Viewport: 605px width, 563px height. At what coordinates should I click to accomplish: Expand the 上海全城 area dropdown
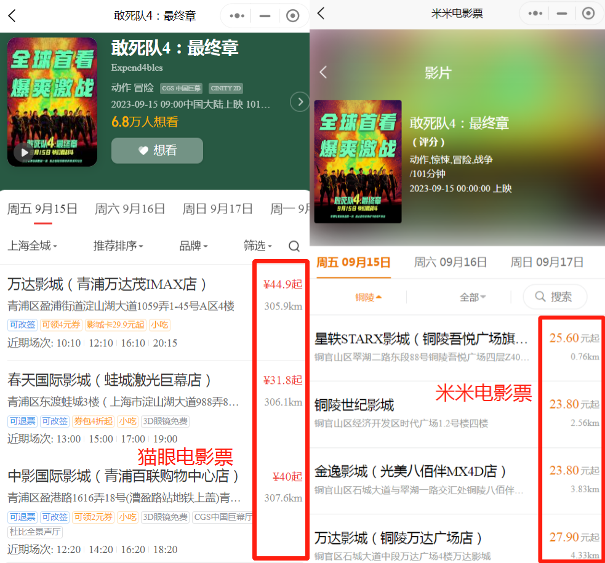point(32,246)
